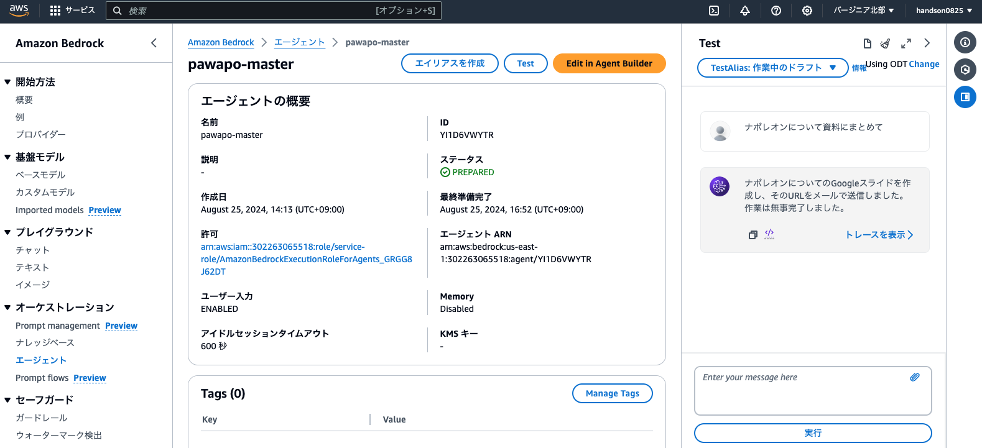Open エージェント in sidebar
982x448 pixels.
tap(41, 360)
